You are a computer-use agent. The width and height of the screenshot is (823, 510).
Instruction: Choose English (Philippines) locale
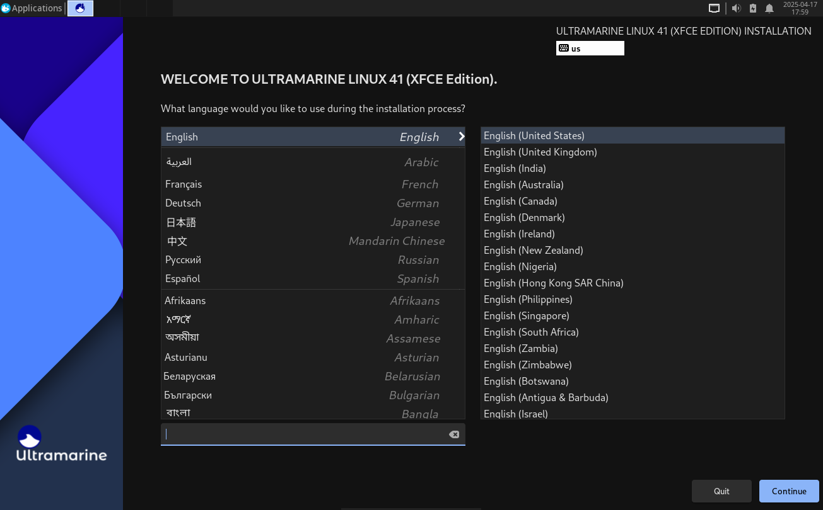(633, 299)
